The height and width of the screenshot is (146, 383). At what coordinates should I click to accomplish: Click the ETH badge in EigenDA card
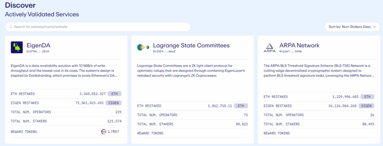(114, 94)
